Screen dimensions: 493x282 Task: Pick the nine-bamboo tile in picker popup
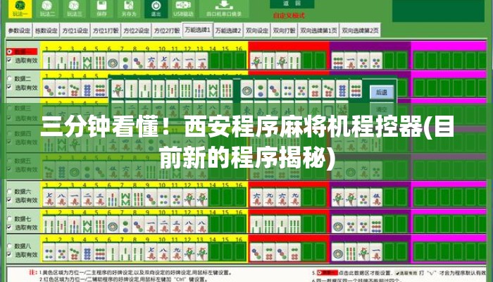coord(226,90)
